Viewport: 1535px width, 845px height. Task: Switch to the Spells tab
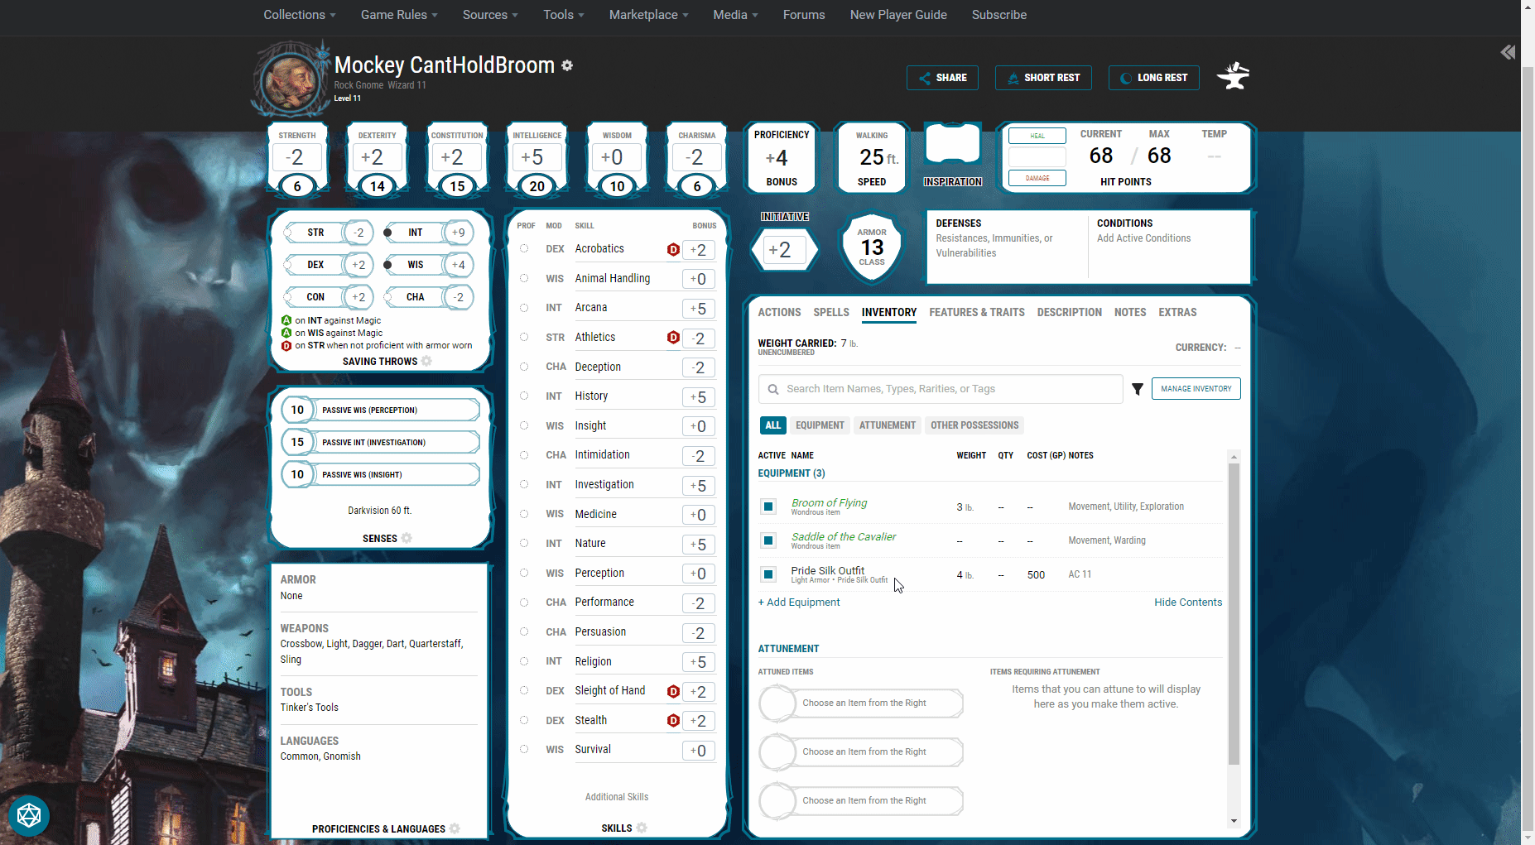pyautogui.click(x=831, y=312)
